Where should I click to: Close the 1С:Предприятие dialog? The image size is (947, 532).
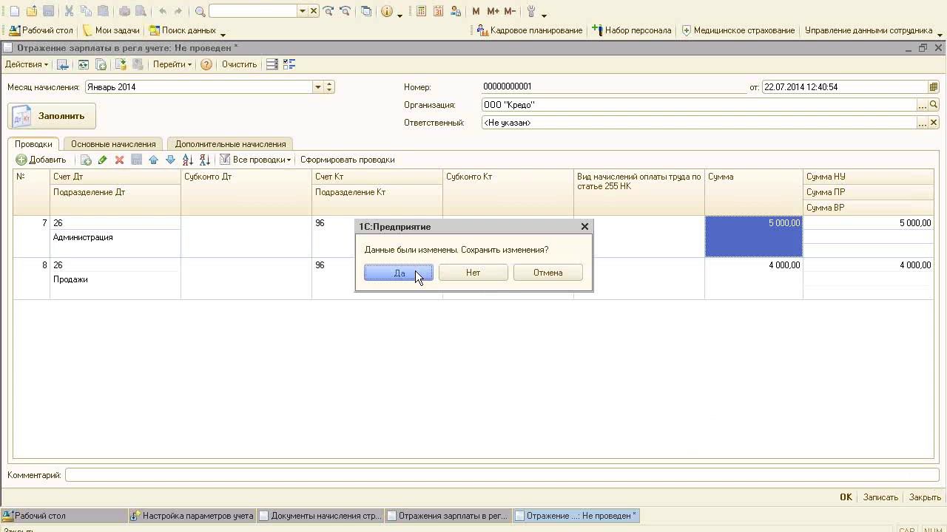(x=584, y=227)
